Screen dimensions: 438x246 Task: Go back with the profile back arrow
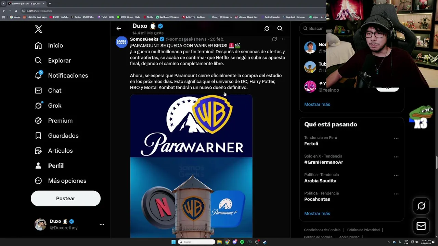(119, 29)
